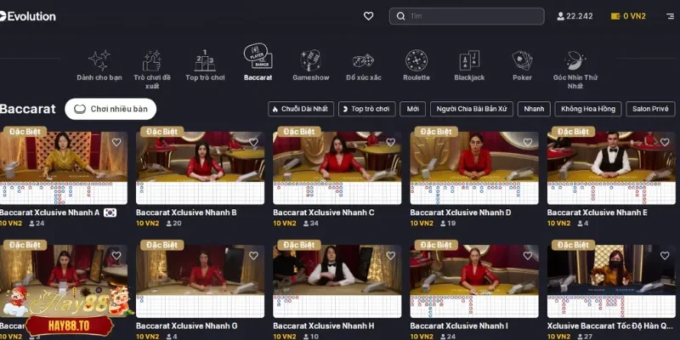
Task: Click the heart favorites icon in header
Action: (368, 16)
